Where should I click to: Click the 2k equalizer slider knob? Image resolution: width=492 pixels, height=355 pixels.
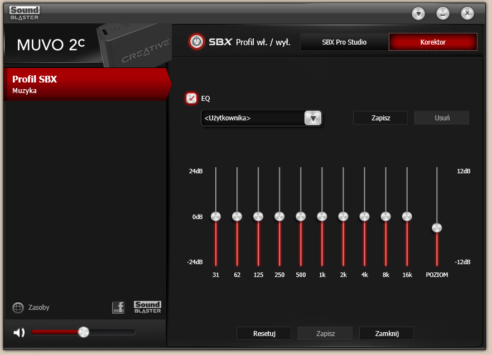pos(343,216)
